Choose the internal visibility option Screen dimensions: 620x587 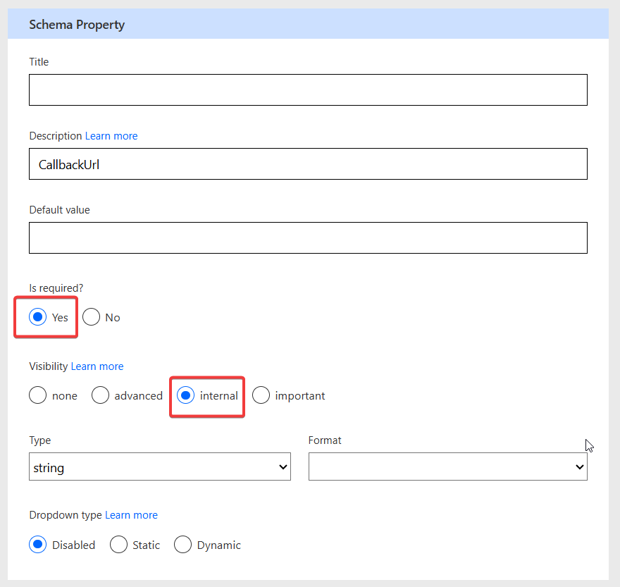point(186,395)
